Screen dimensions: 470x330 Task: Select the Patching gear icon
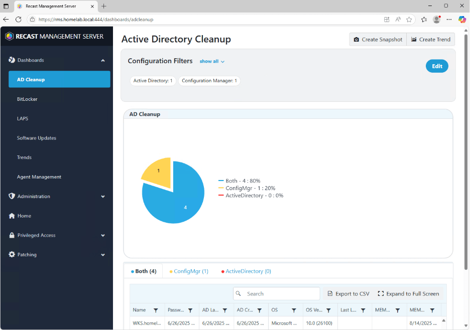tap(11, 254)
